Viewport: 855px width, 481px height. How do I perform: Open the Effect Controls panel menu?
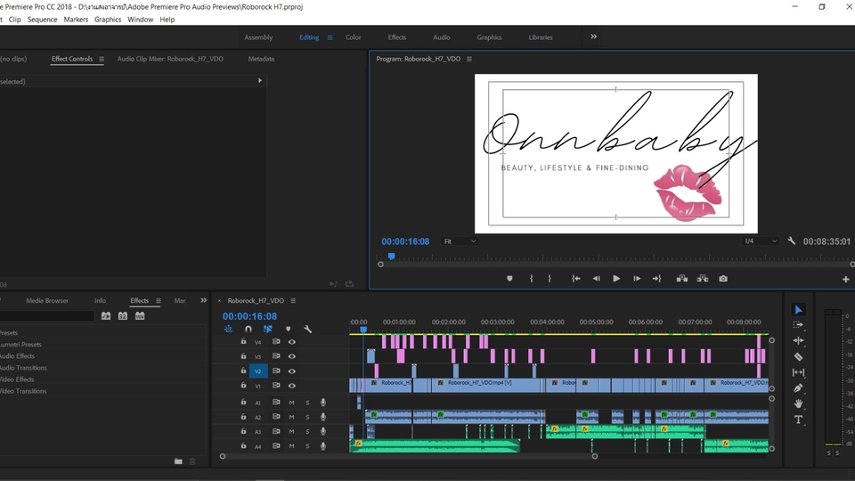coord(102,59)
